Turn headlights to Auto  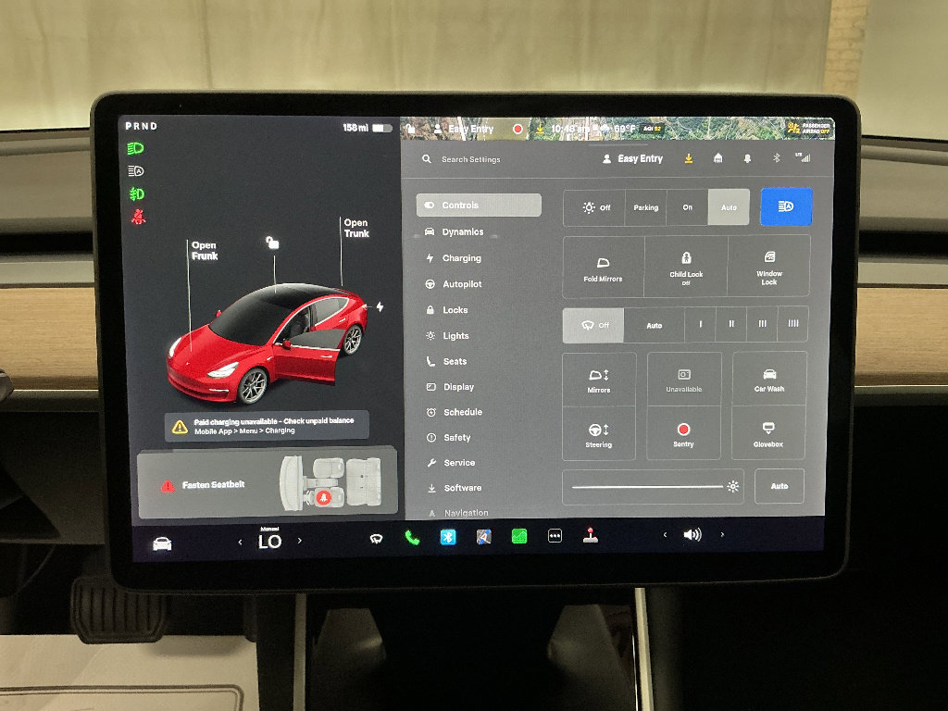pos(729,207)
